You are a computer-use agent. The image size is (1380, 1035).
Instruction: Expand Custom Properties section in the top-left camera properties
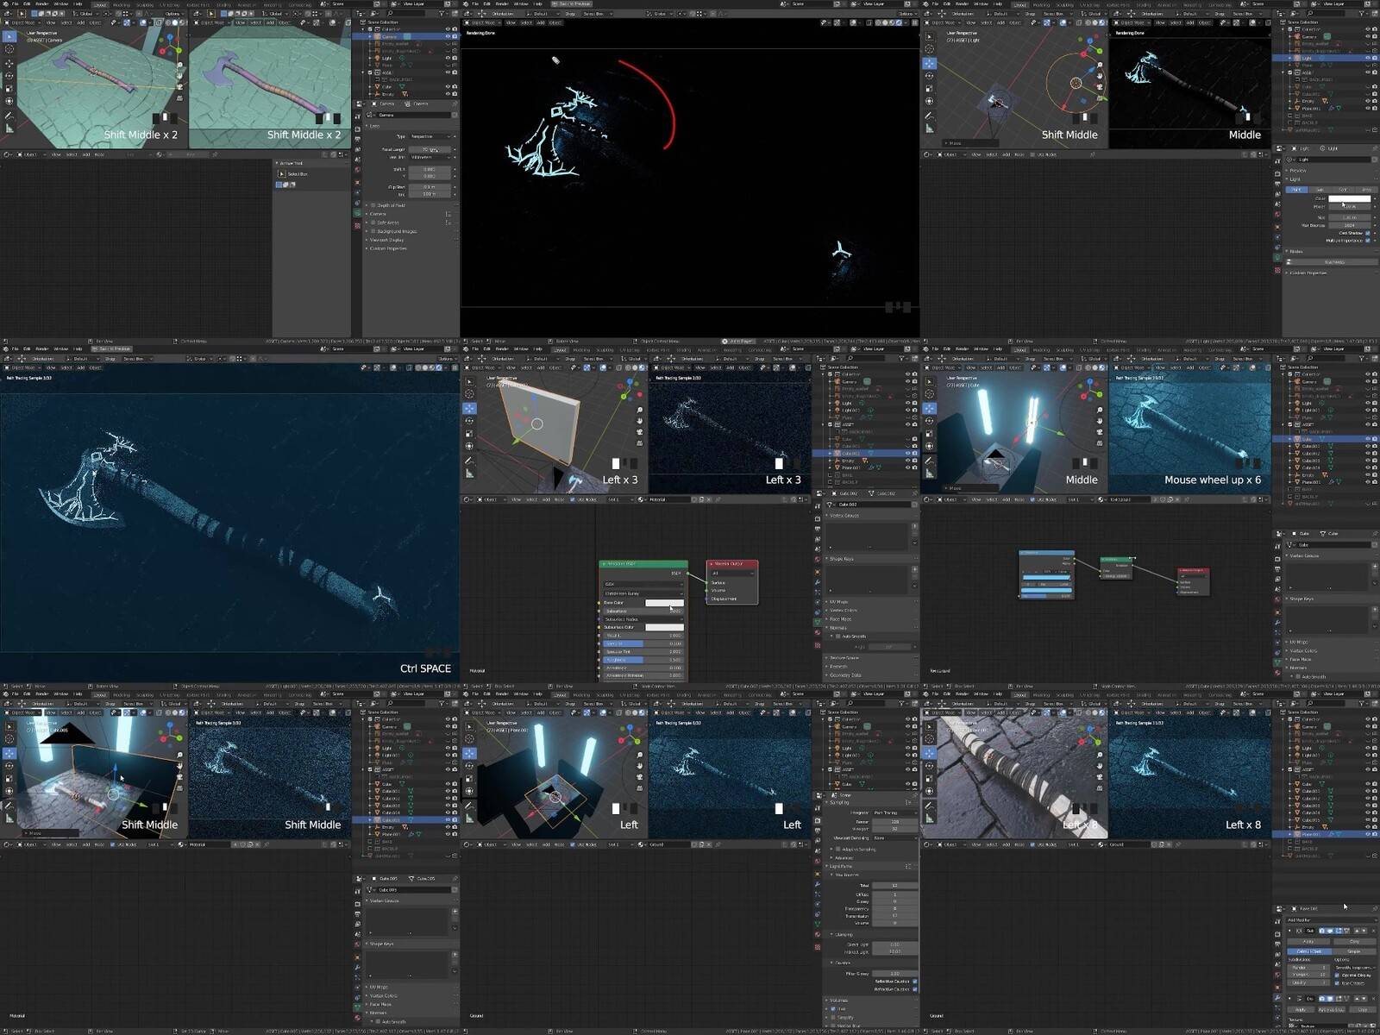387,248
